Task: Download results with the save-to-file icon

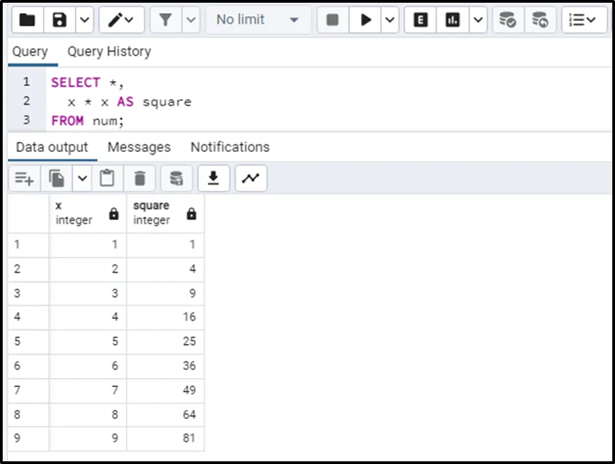Action: point(213,179)
